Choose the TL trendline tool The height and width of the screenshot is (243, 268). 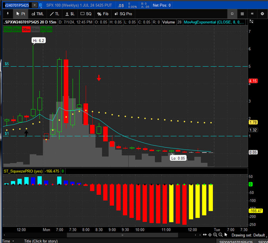point(54,14)
